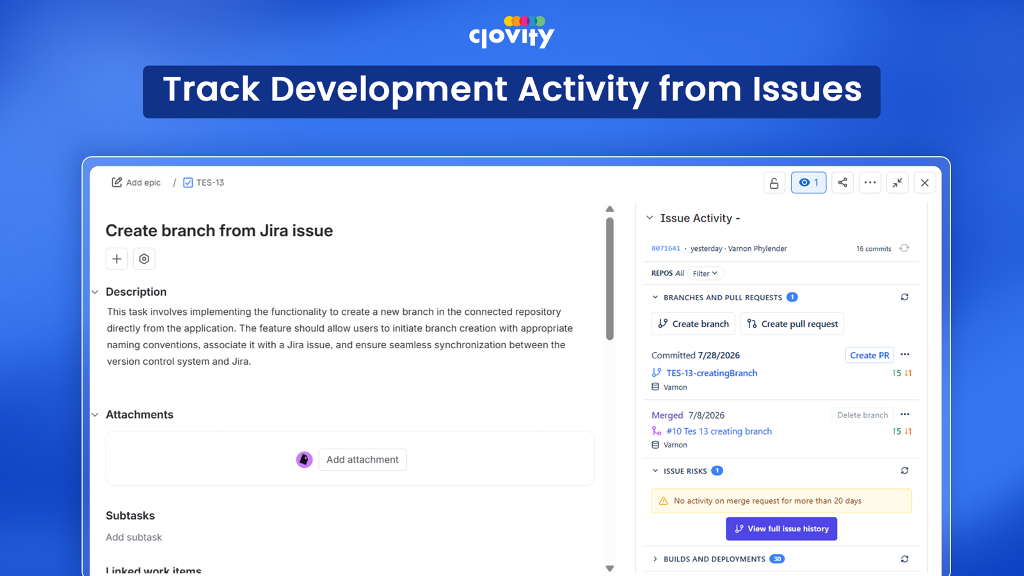Click the Create pull request button

click(x=792, y=324)
